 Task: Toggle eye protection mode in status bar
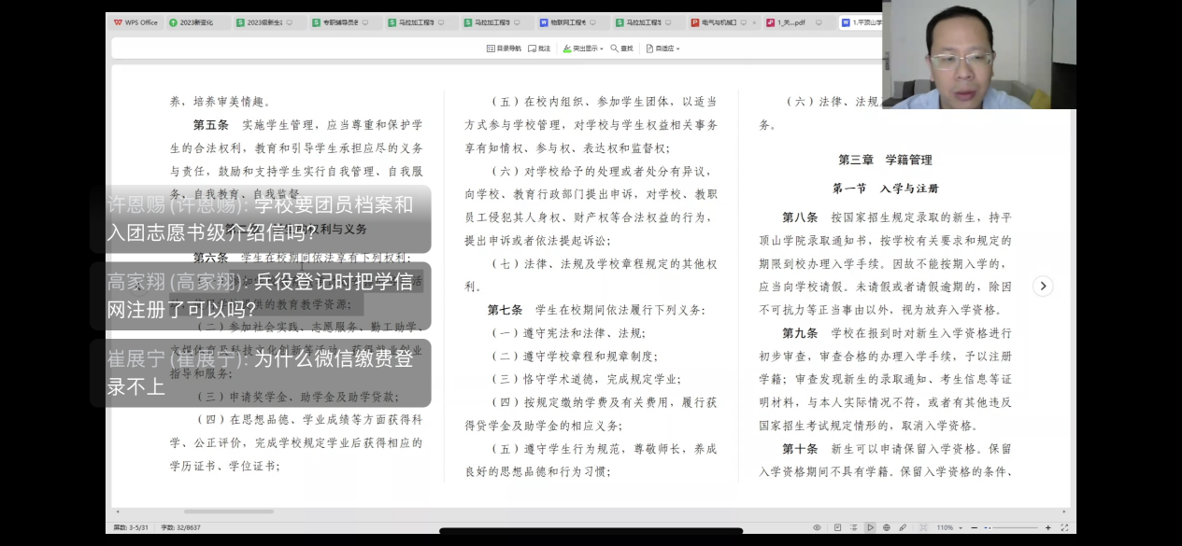(817, 527)
